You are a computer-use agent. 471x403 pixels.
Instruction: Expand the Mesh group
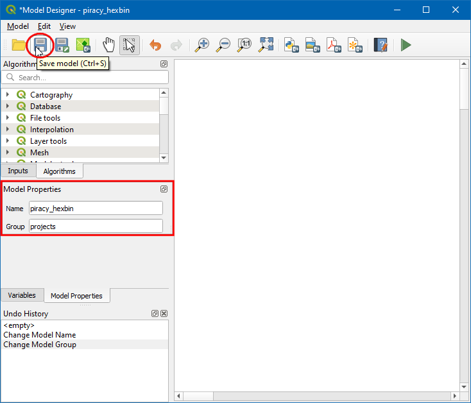tap(8, 152)
